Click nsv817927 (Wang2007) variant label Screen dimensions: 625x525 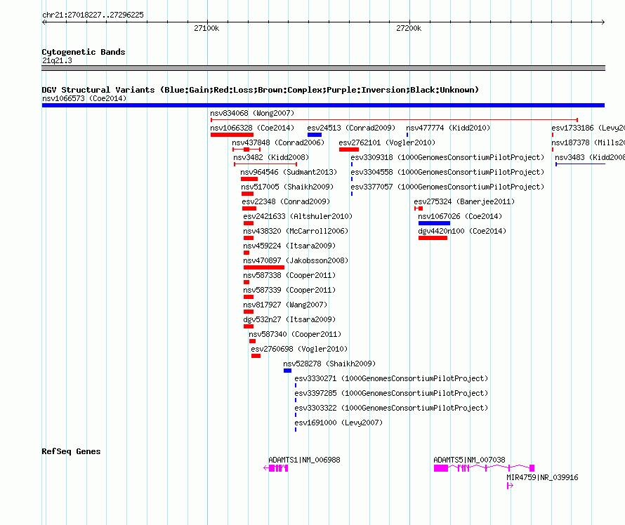(285, 305)
